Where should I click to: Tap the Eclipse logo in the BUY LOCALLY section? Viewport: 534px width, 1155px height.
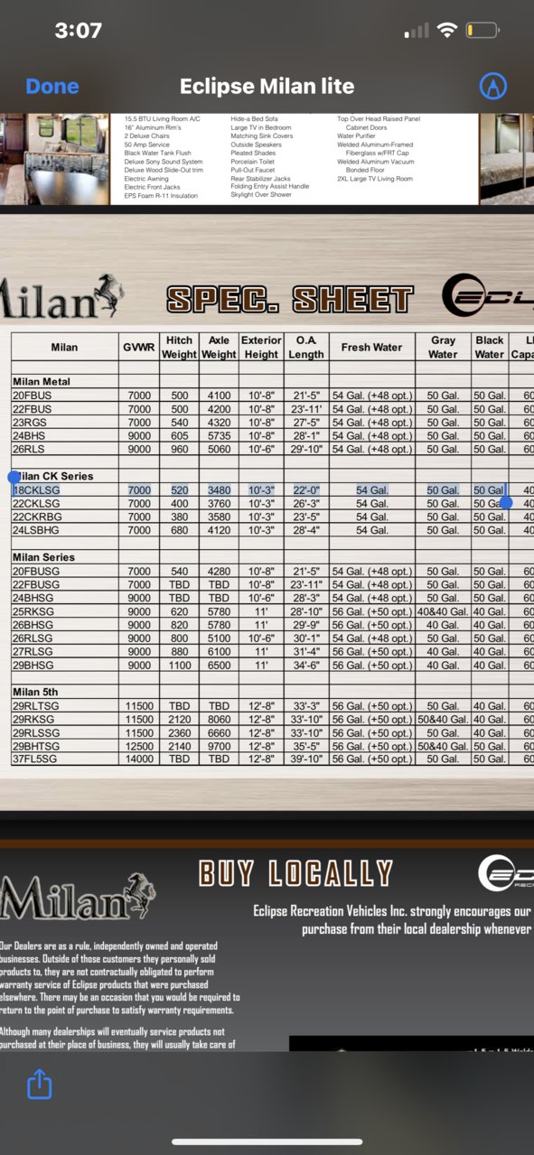506,873
